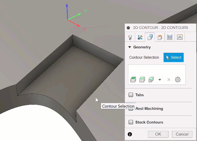The width and height of the screenshot is (197, 141).
Task: Click the red X axis arrow of triad
Action: (74, 23)
